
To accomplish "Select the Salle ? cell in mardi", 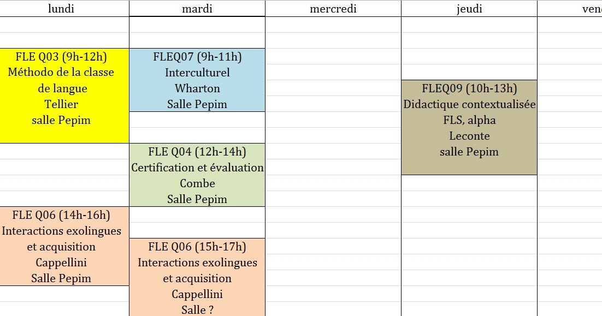I will pos(197,309).
